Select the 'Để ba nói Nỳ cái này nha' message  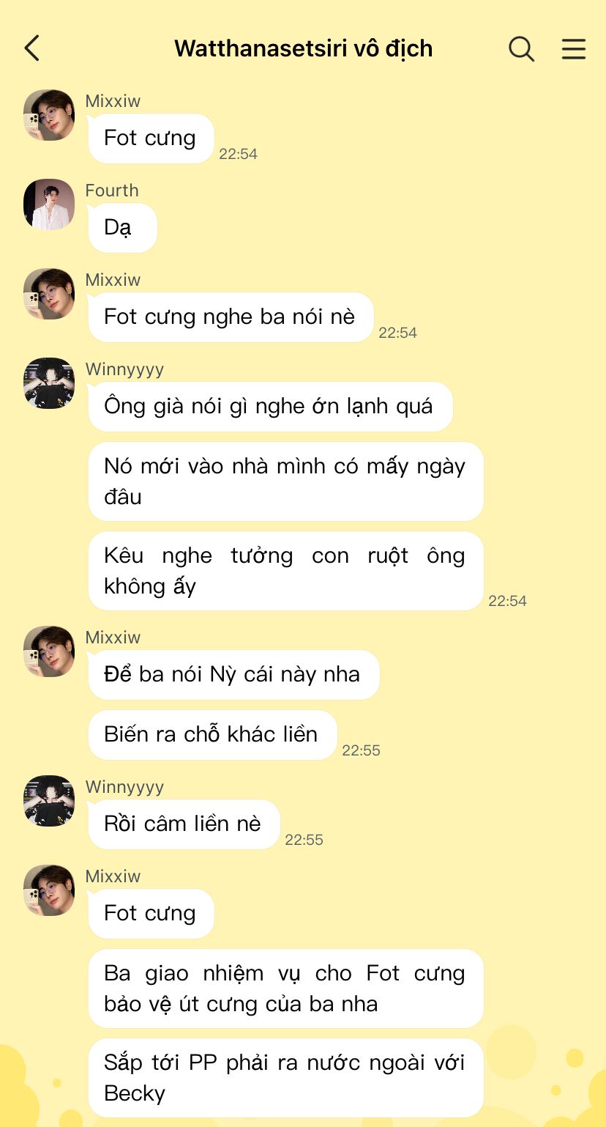tap(233, 675)
